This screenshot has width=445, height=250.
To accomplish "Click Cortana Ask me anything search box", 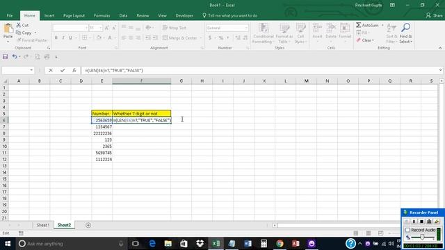I will pos(71,244).
